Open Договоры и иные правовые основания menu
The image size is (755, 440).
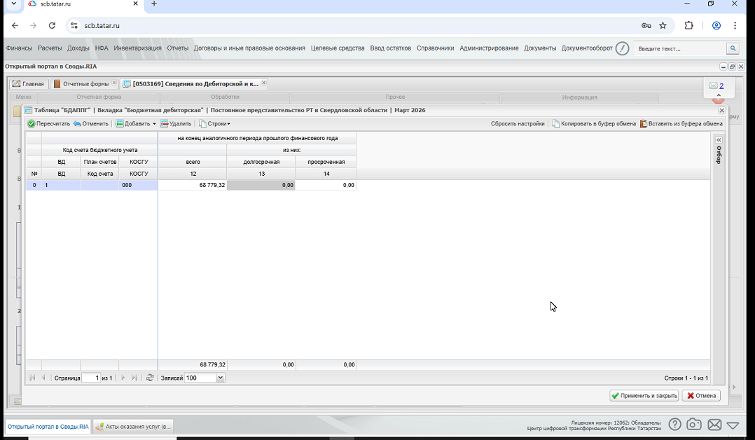[249, 48]
